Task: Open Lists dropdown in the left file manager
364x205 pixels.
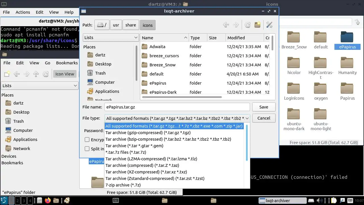Action: point(40,86)
